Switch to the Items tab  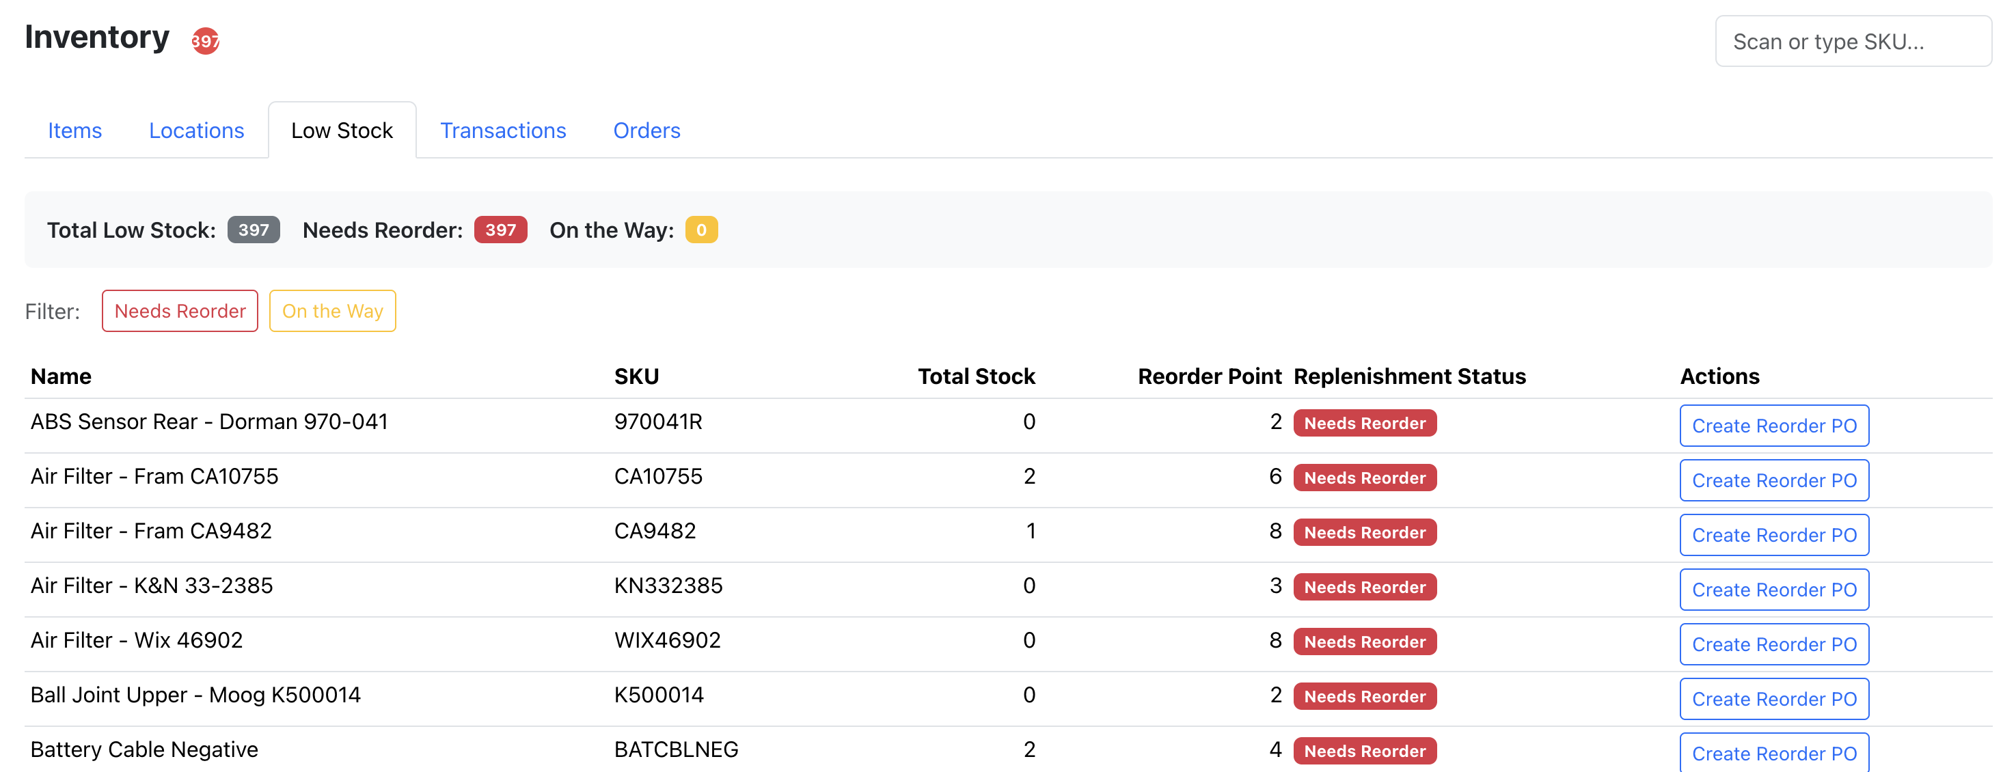(x=75, y=130)
